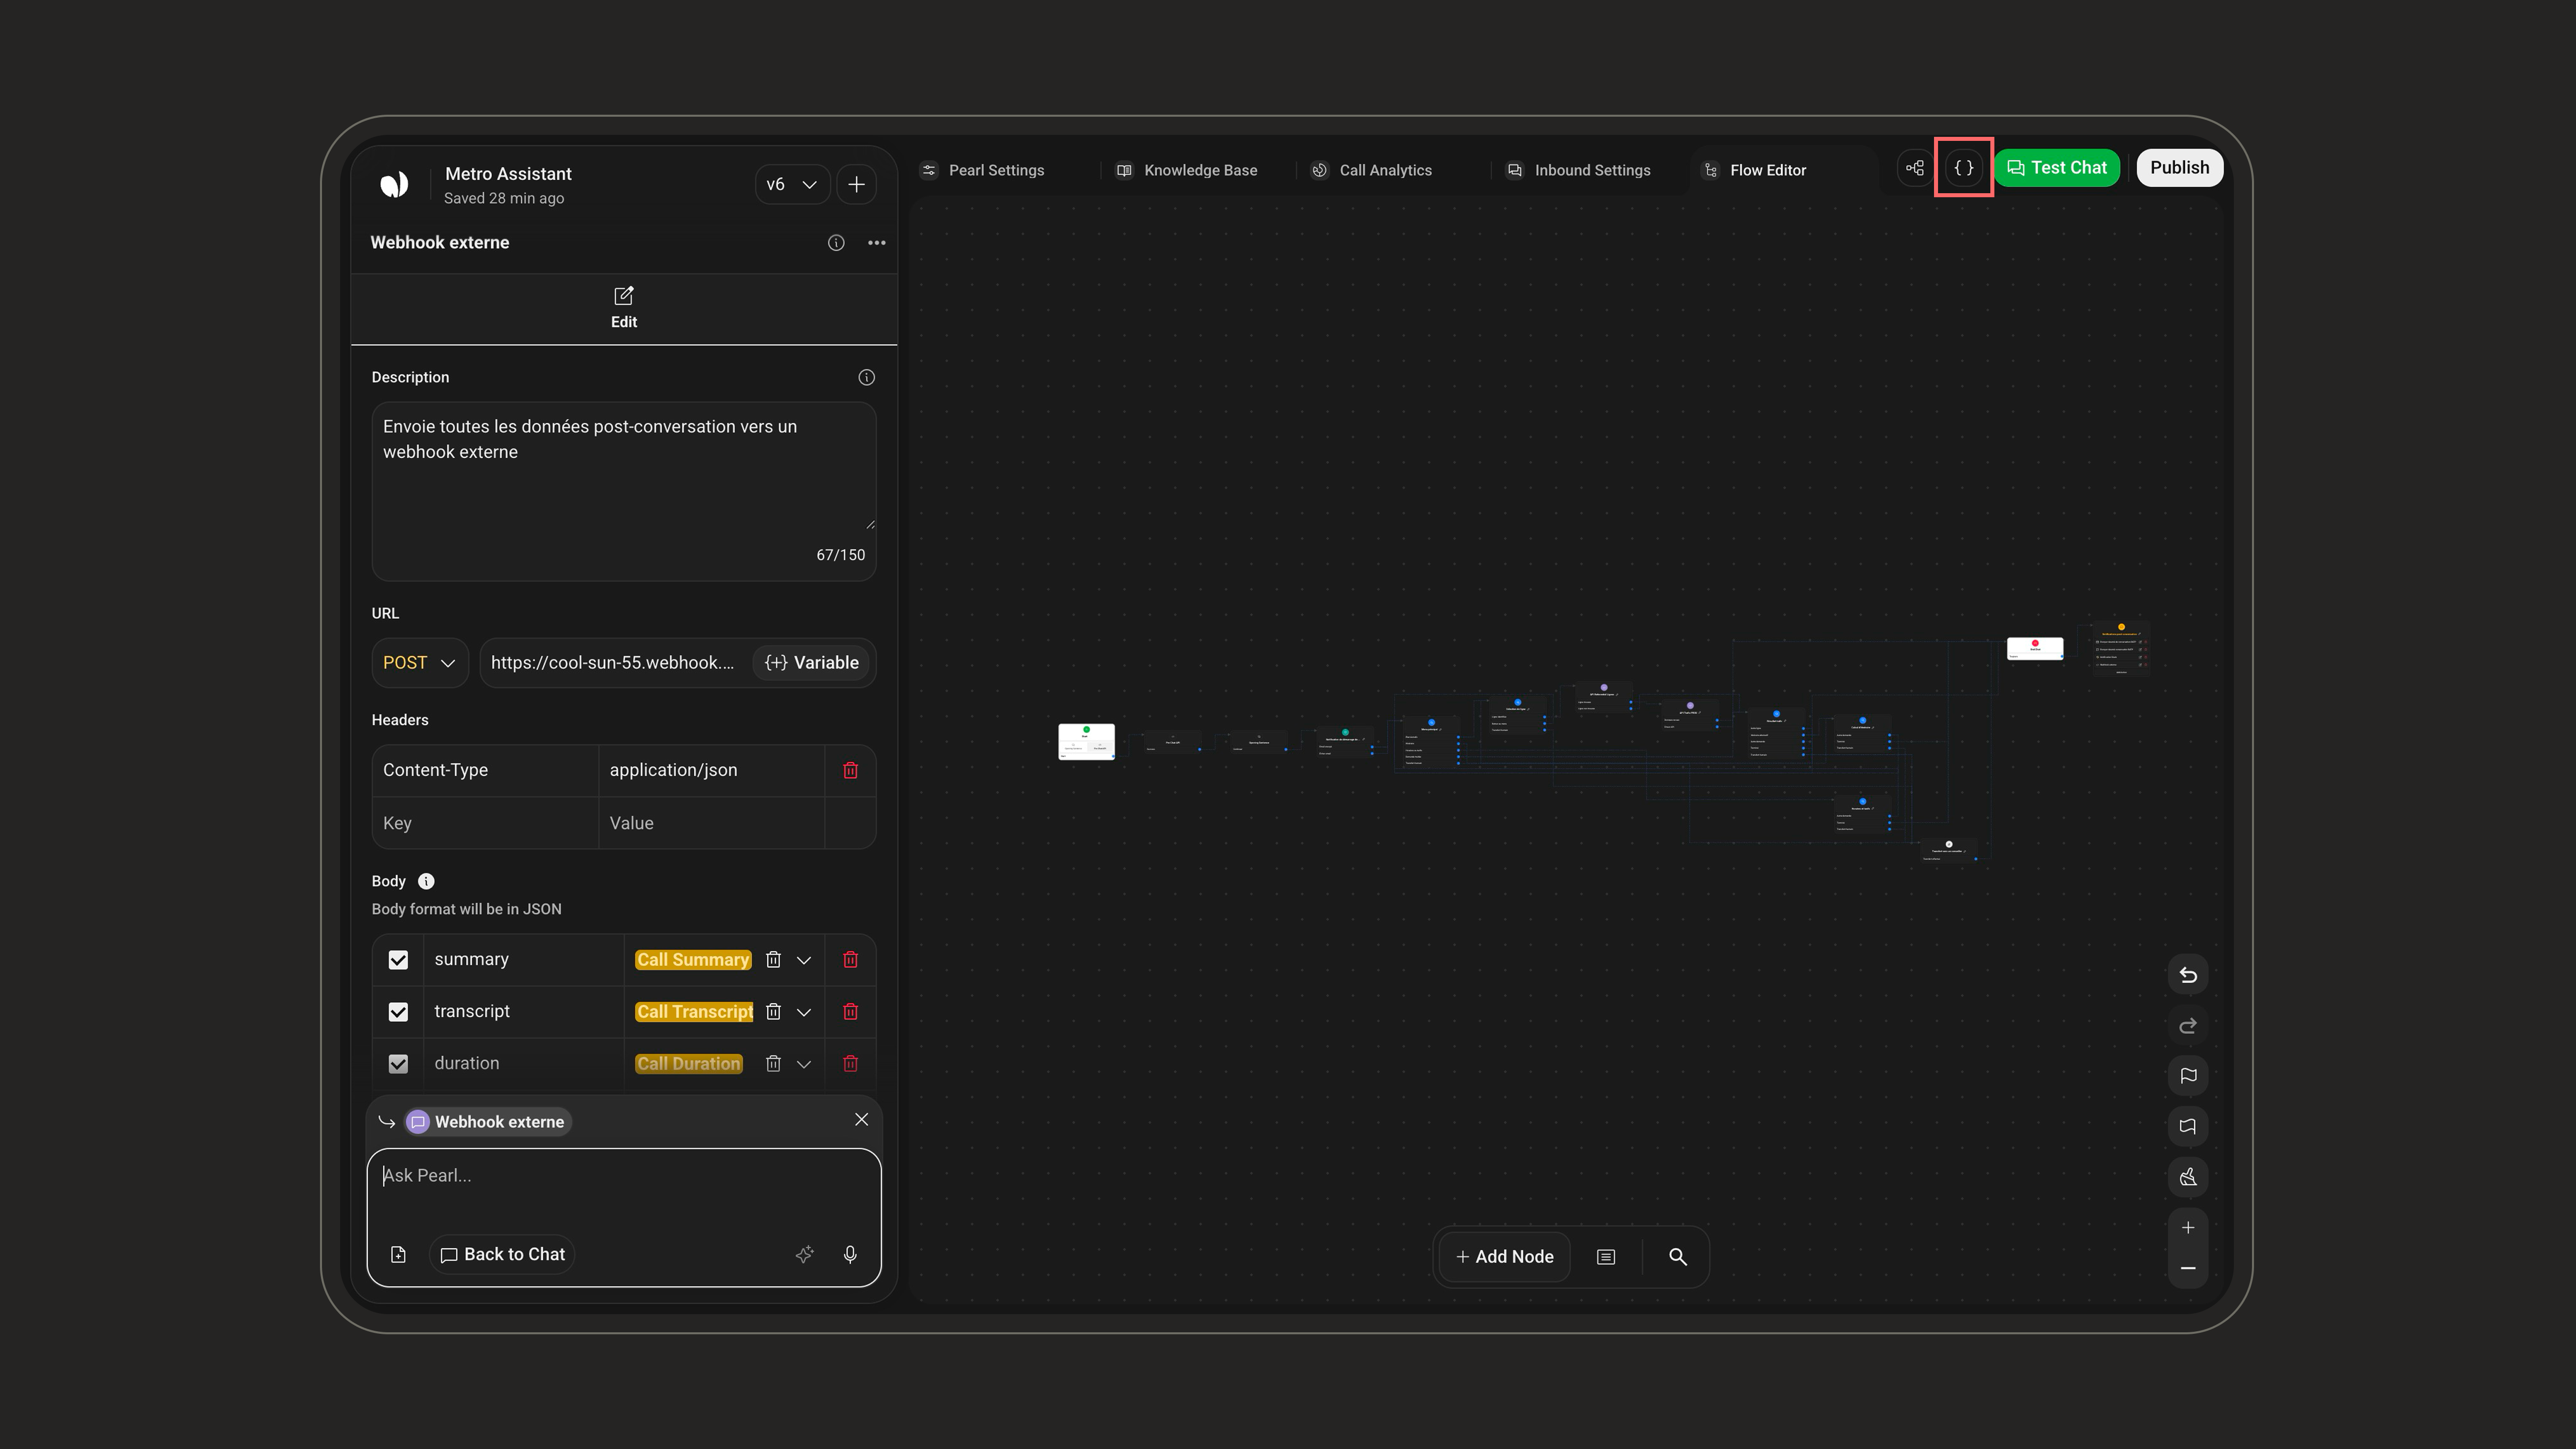The height and width of the screenshot is (1449, 2576).
Task: Click the Webhook externe chat chip
Action: click(487, 1122)
